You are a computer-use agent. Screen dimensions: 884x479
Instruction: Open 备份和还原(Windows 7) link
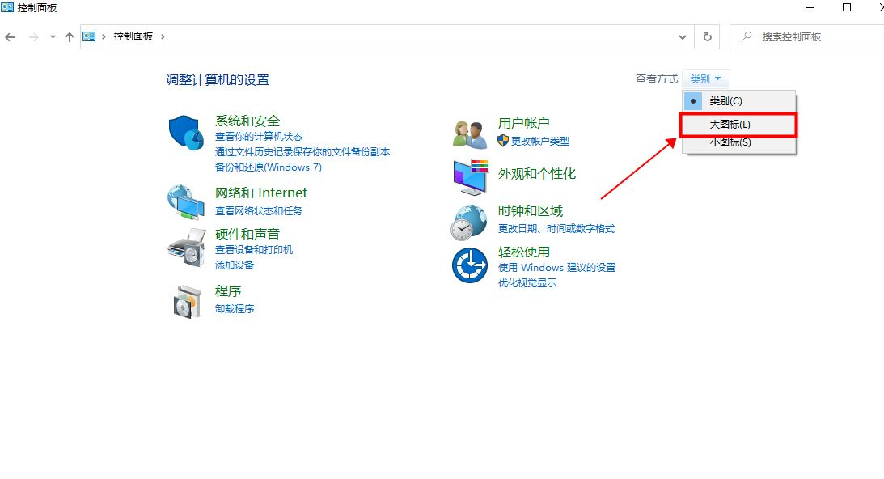269,167
